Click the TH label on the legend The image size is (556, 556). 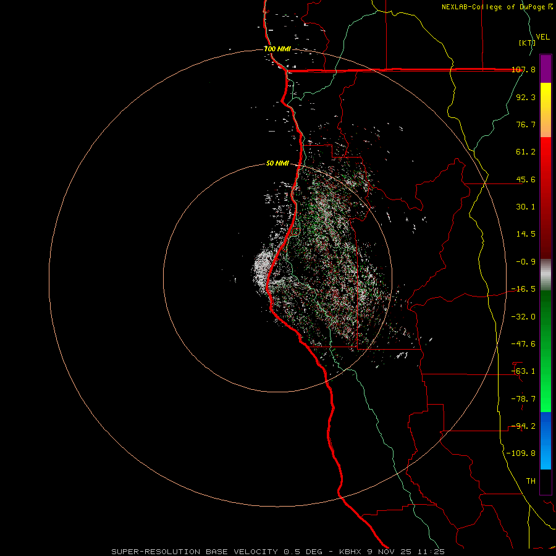(x=531, y=481)
